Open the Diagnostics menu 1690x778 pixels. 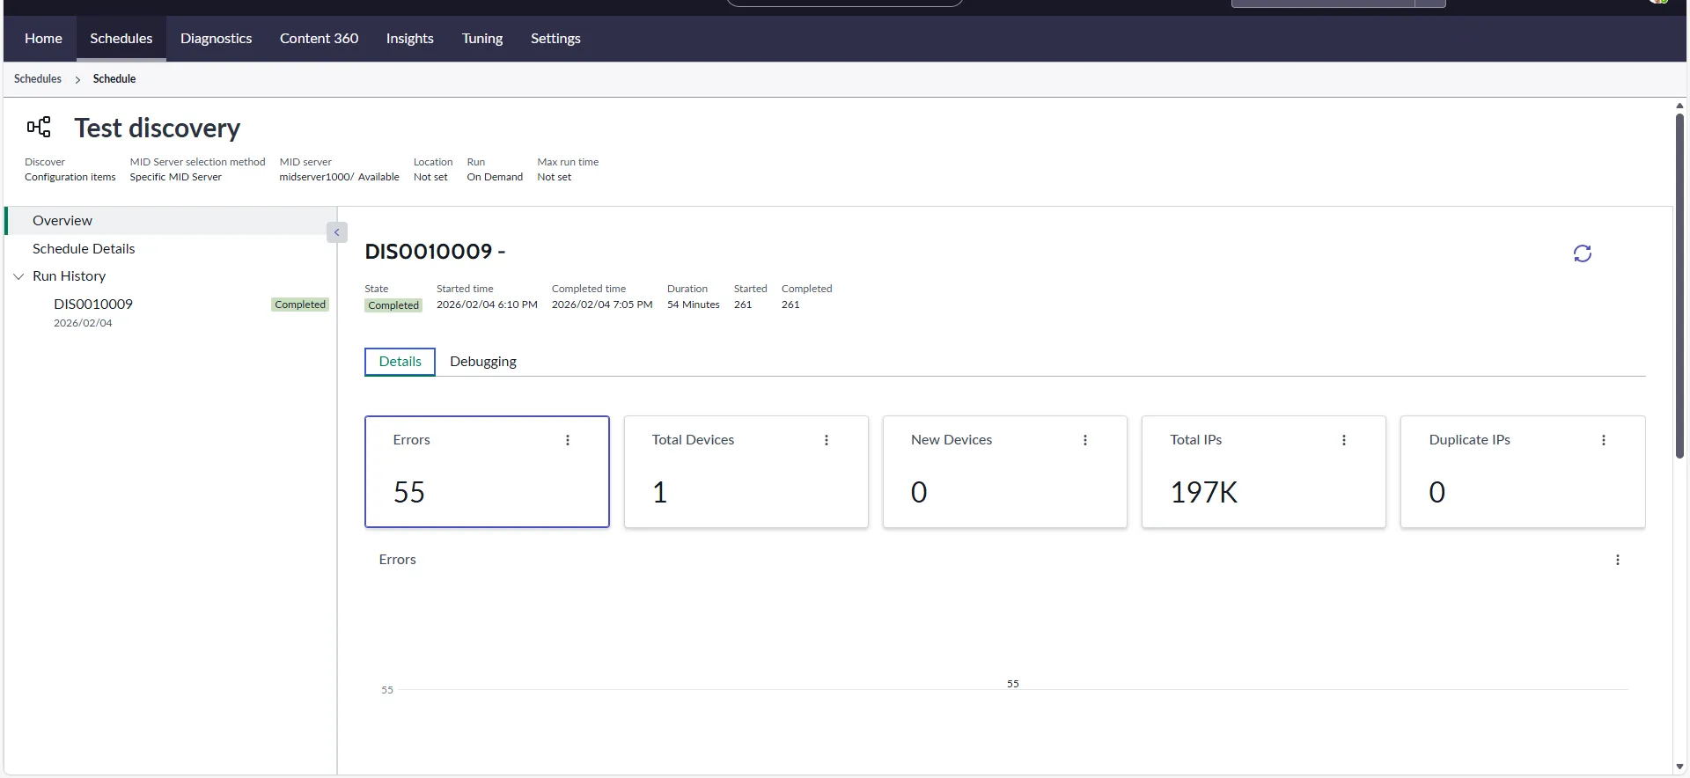tap(216, 39)
